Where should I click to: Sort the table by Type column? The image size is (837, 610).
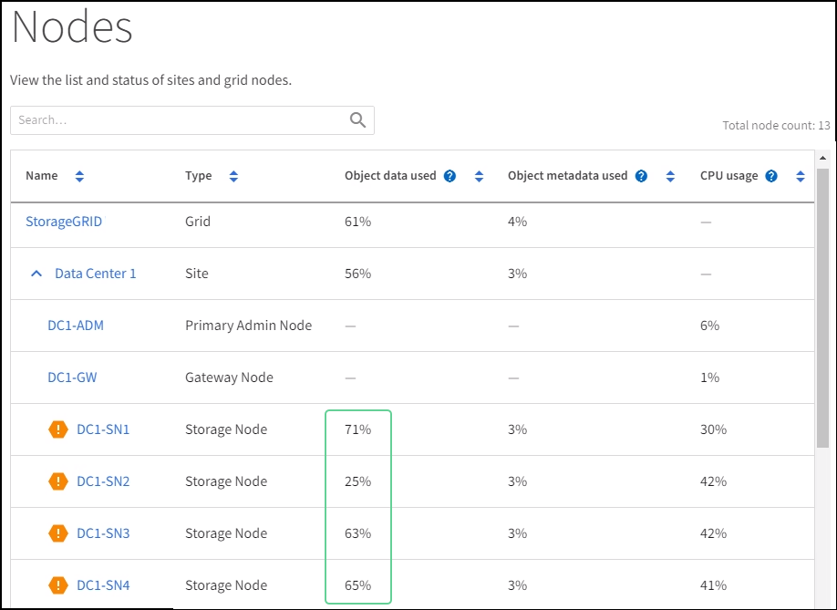tap(233, 176)
